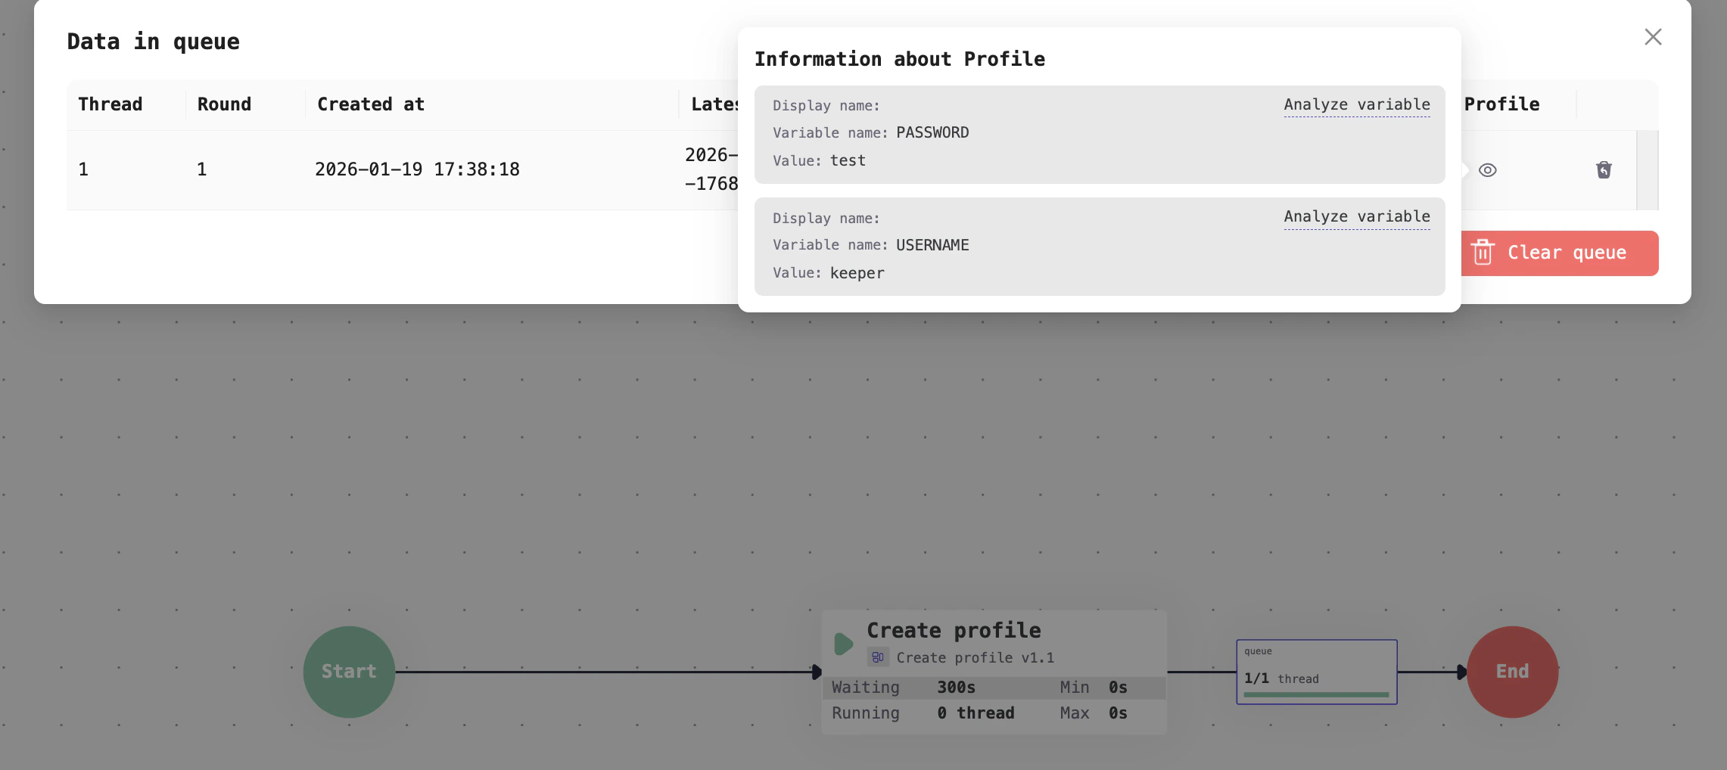The width and height of the screenshot is (1727, 770).
Task: Click the Thread column header
Action: [110, 104]
